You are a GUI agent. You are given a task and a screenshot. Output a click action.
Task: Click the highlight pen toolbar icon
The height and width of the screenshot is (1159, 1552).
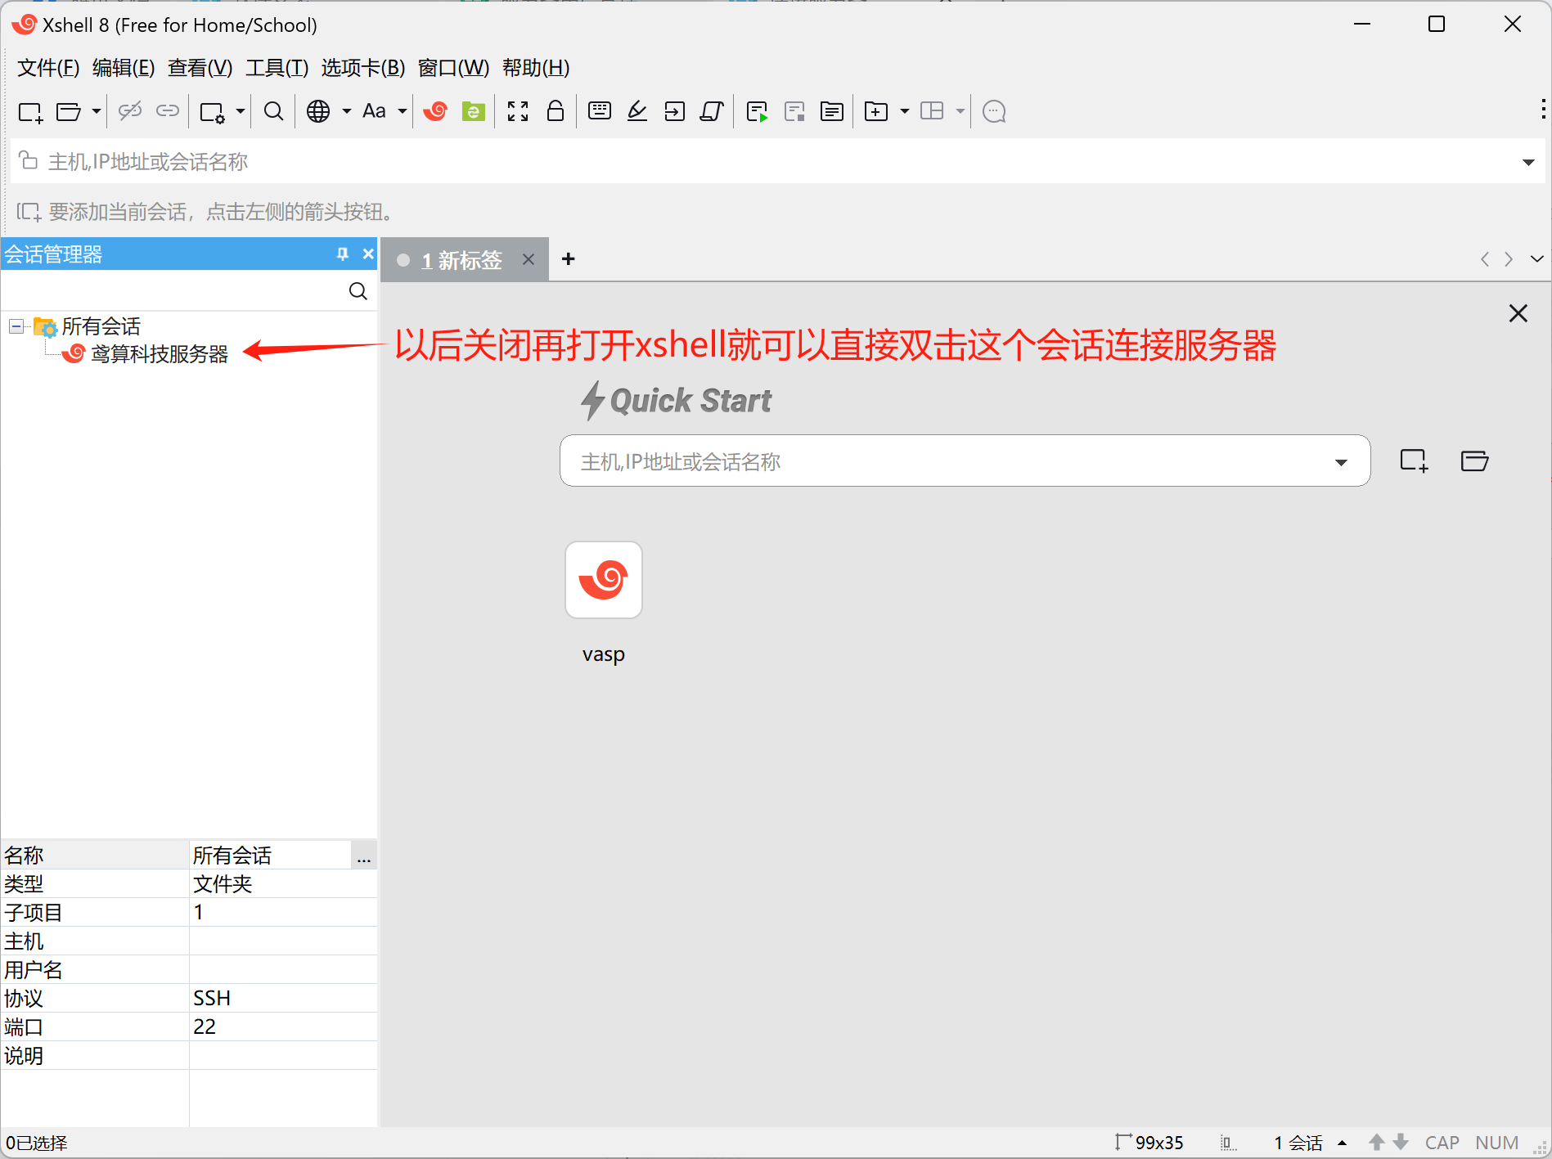tap(637, 111)
